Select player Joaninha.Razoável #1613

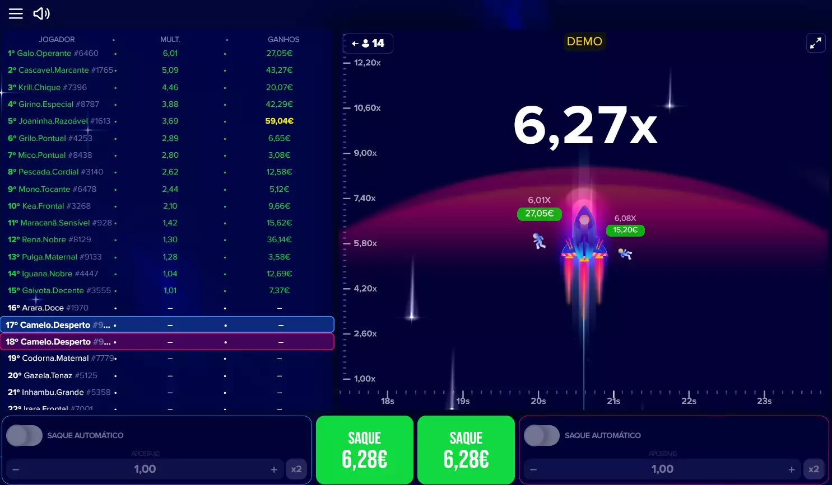tap(59, 121)
